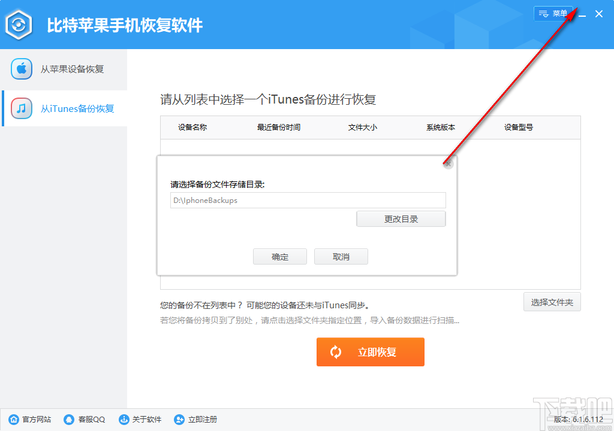Click the app logo hexagon icon
Screen dimensions: 614x431
19,25
